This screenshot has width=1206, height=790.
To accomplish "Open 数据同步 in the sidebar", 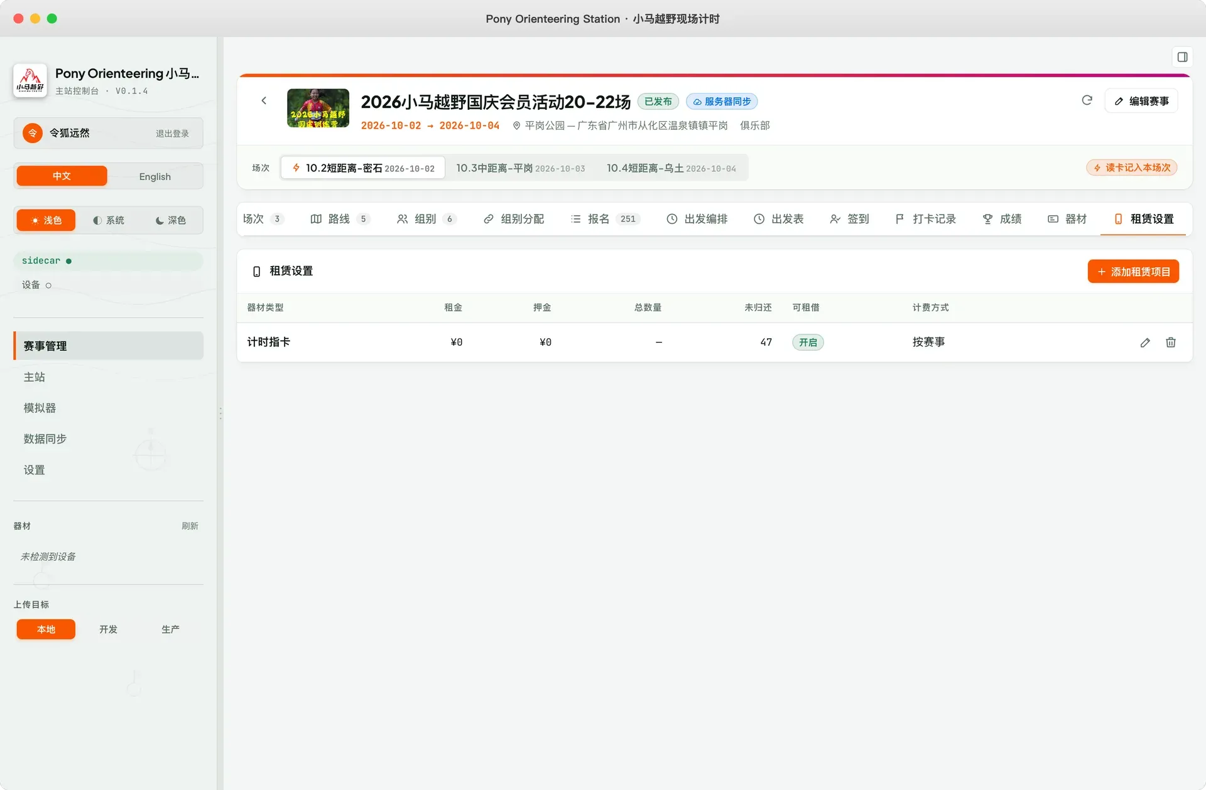I will click(108, 438).
